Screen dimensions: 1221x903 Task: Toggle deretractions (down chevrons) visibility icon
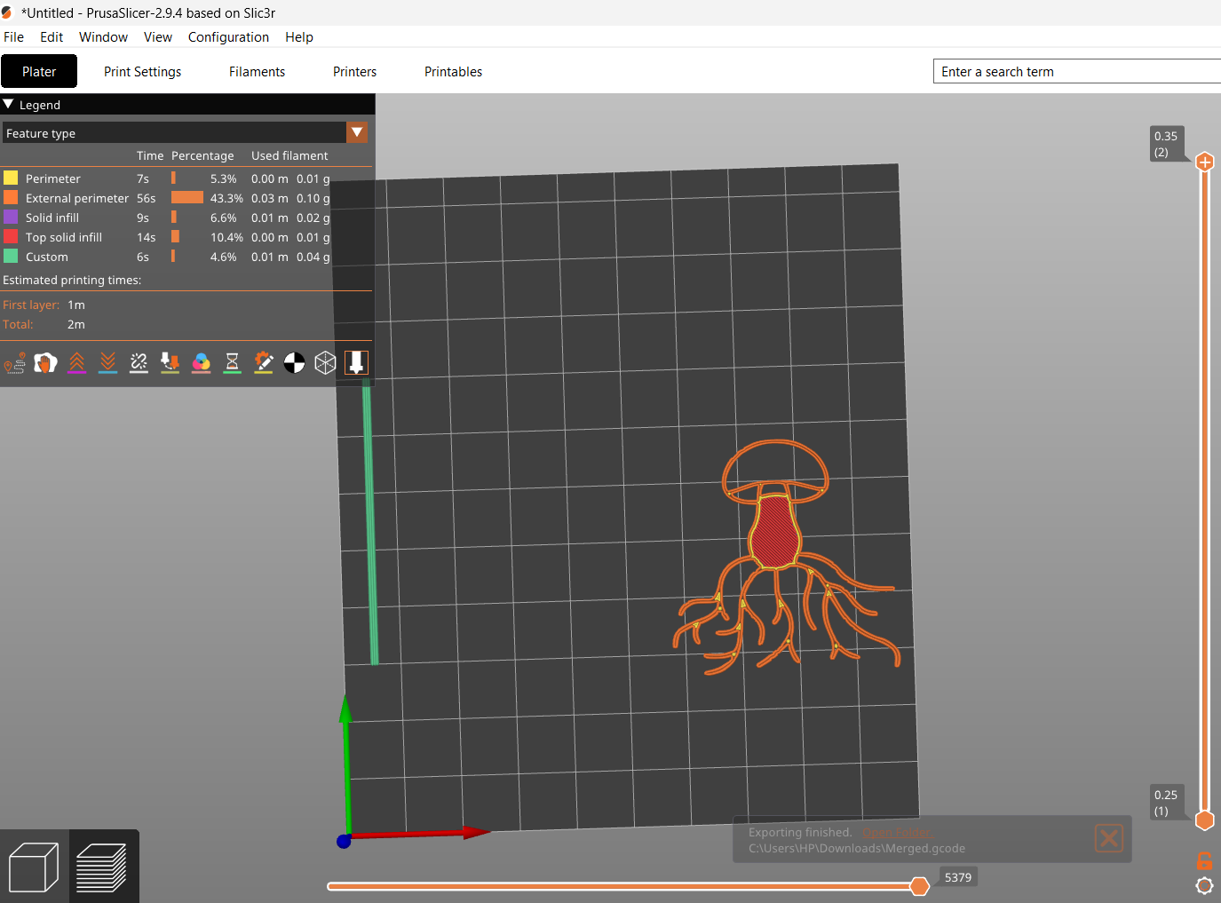[108, 362]
